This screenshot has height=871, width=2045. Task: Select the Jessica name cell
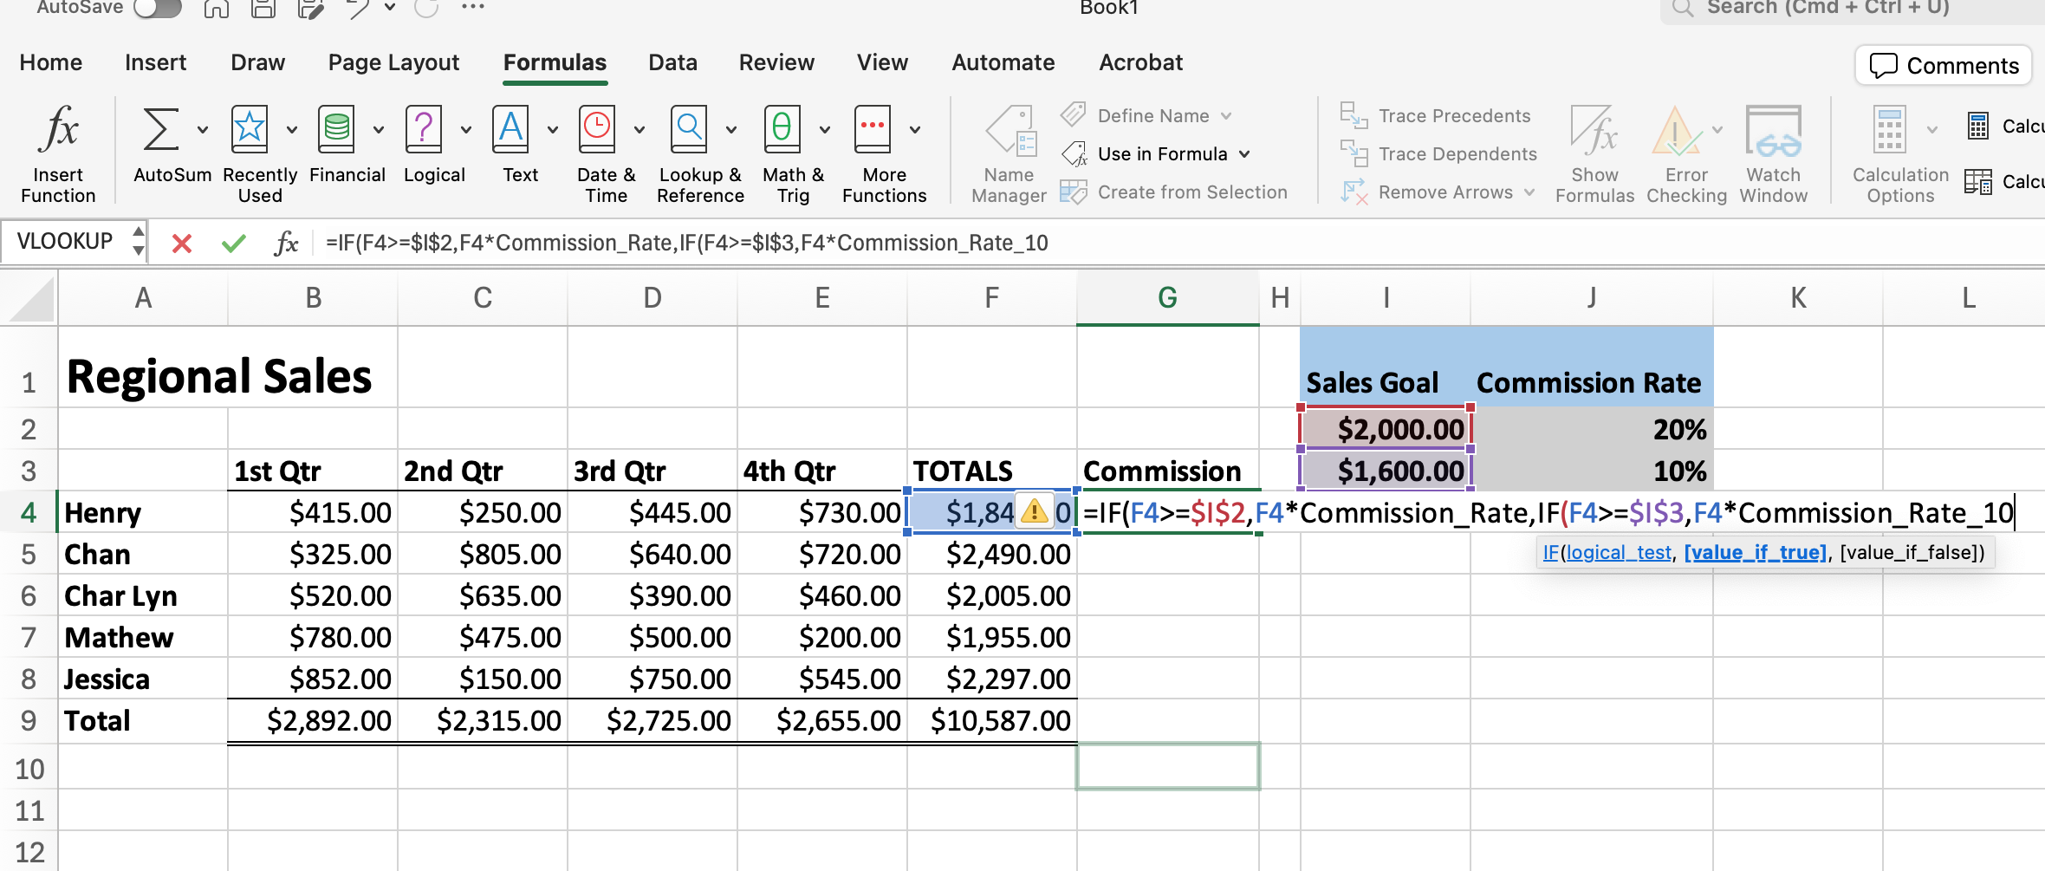[143, 679]
